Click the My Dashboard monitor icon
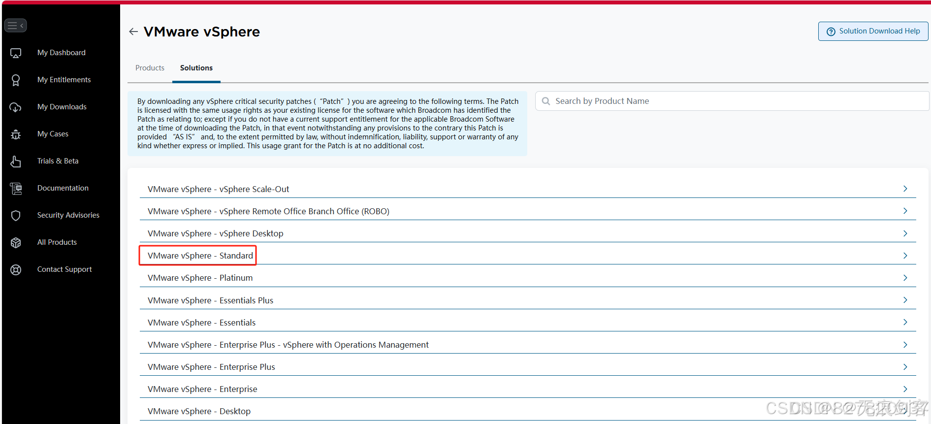The image size is (931, 424). (x=16, y=53)
